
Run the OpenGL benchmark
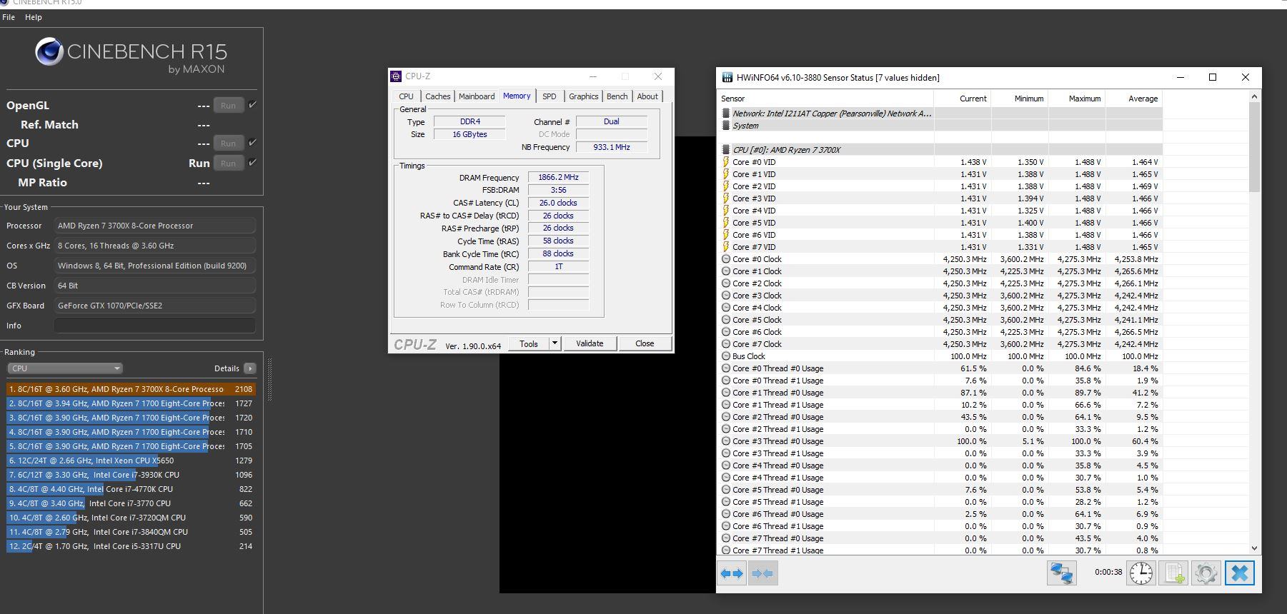pos(228,105)
